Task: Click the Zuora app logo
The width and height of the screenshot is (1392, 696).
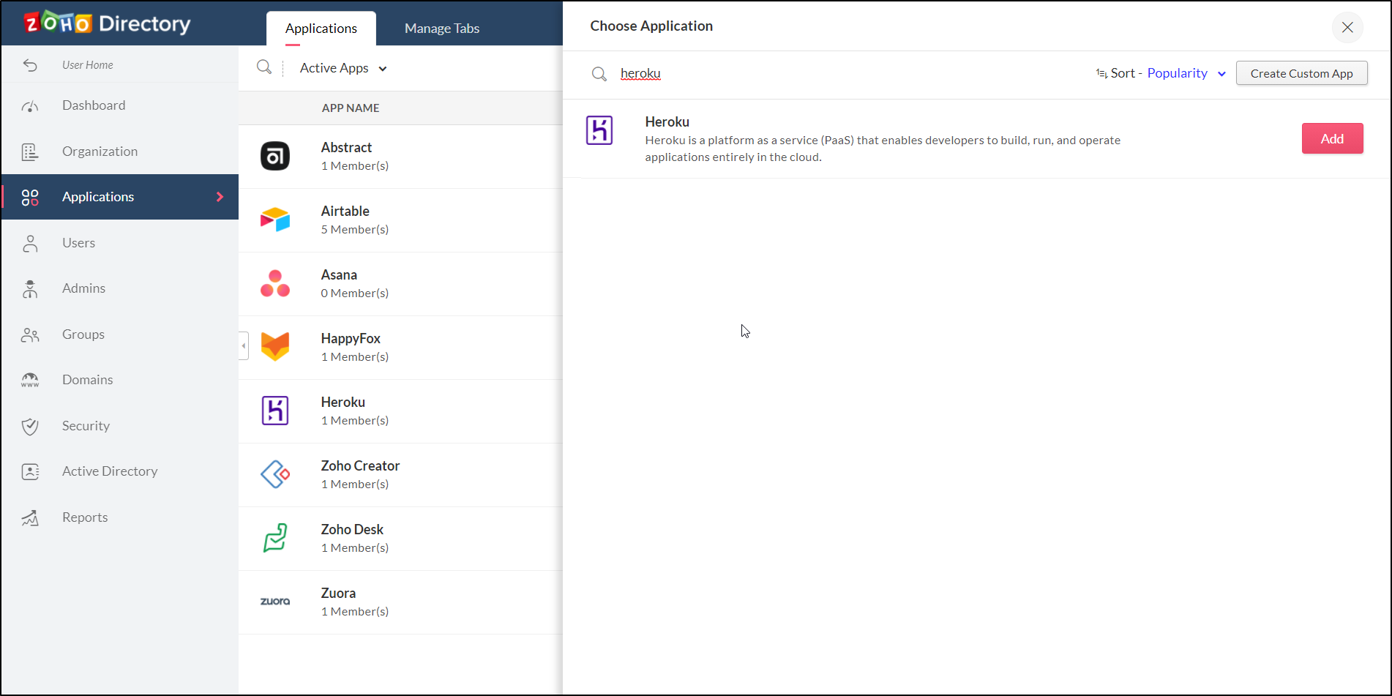Action: [275, 602]
